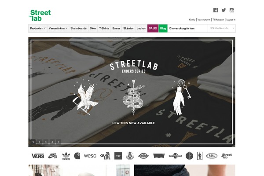Open the Skateboards menu item
The height and width of the screenshot is (176, 264).
[78, 28]
